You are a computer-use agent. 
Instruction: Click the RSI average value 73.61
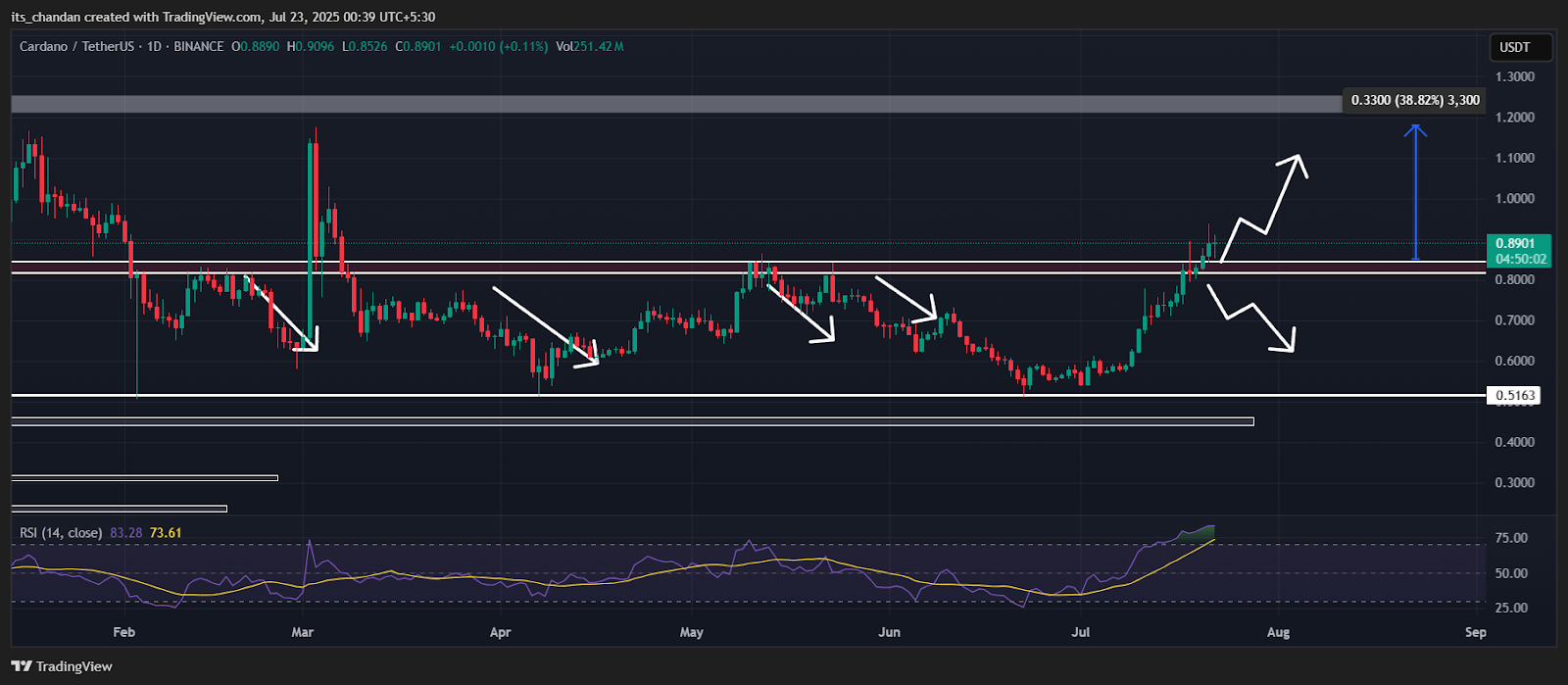pos(166,533)
